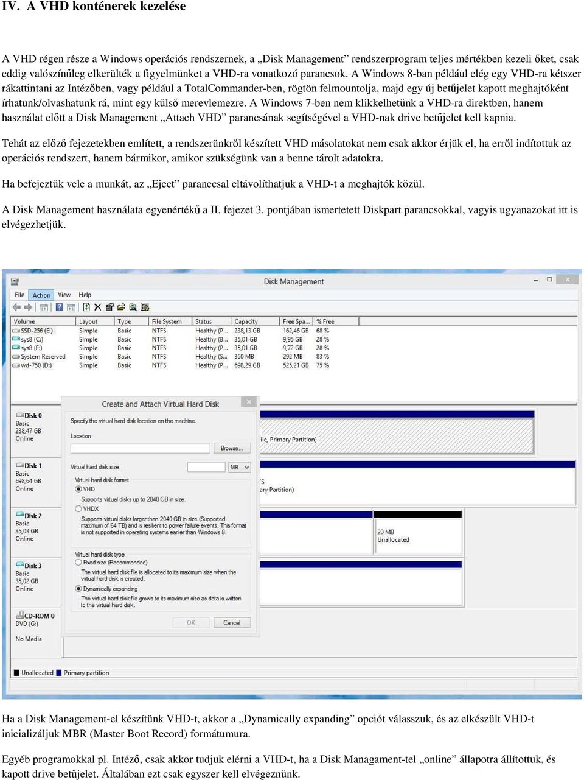Click the 162,46 GB free space cell
Image resolution: width=584 pixels, height=780 pixels.
(x=296, y=331)
